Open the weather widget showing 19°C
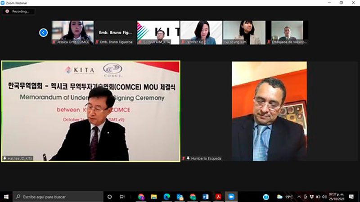 click(x=285, y=197)
